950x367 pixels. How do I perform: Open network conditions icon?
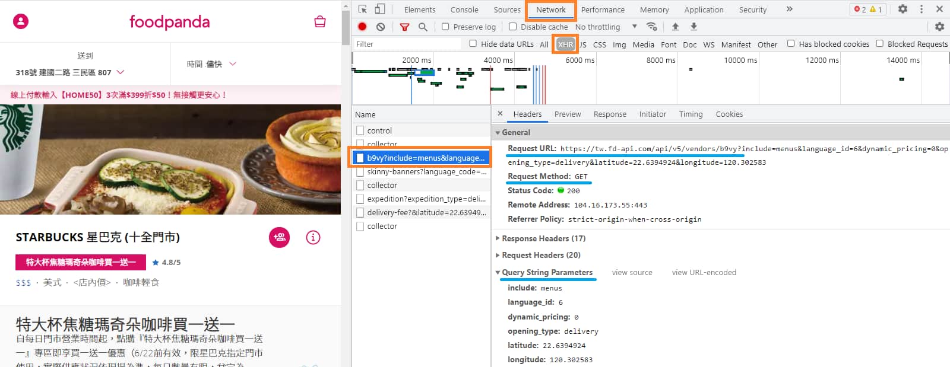click(652, 27)
